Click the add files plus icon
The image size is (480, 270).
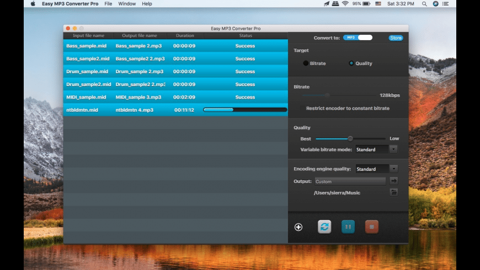click(x=298, y=227)
